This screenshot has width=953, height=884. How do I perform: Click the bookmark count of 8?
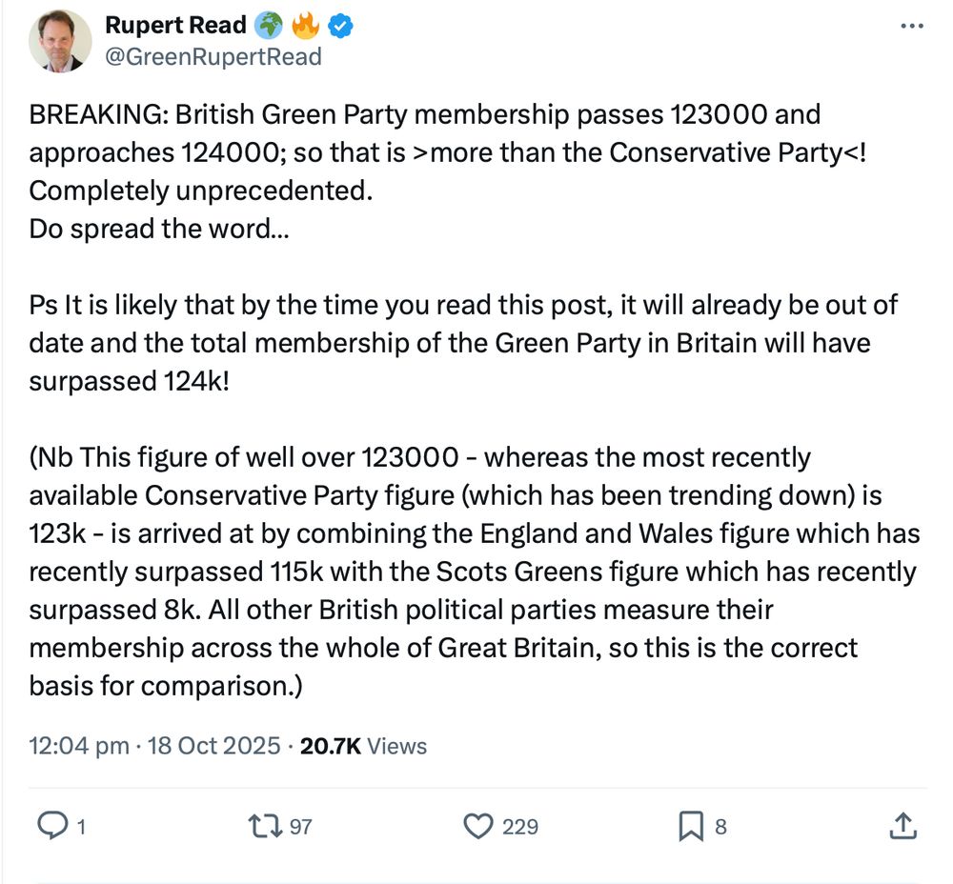pos(720,827)
